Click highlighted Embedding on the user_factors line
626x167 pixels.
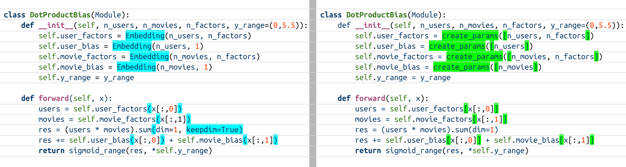coord(145,36)
